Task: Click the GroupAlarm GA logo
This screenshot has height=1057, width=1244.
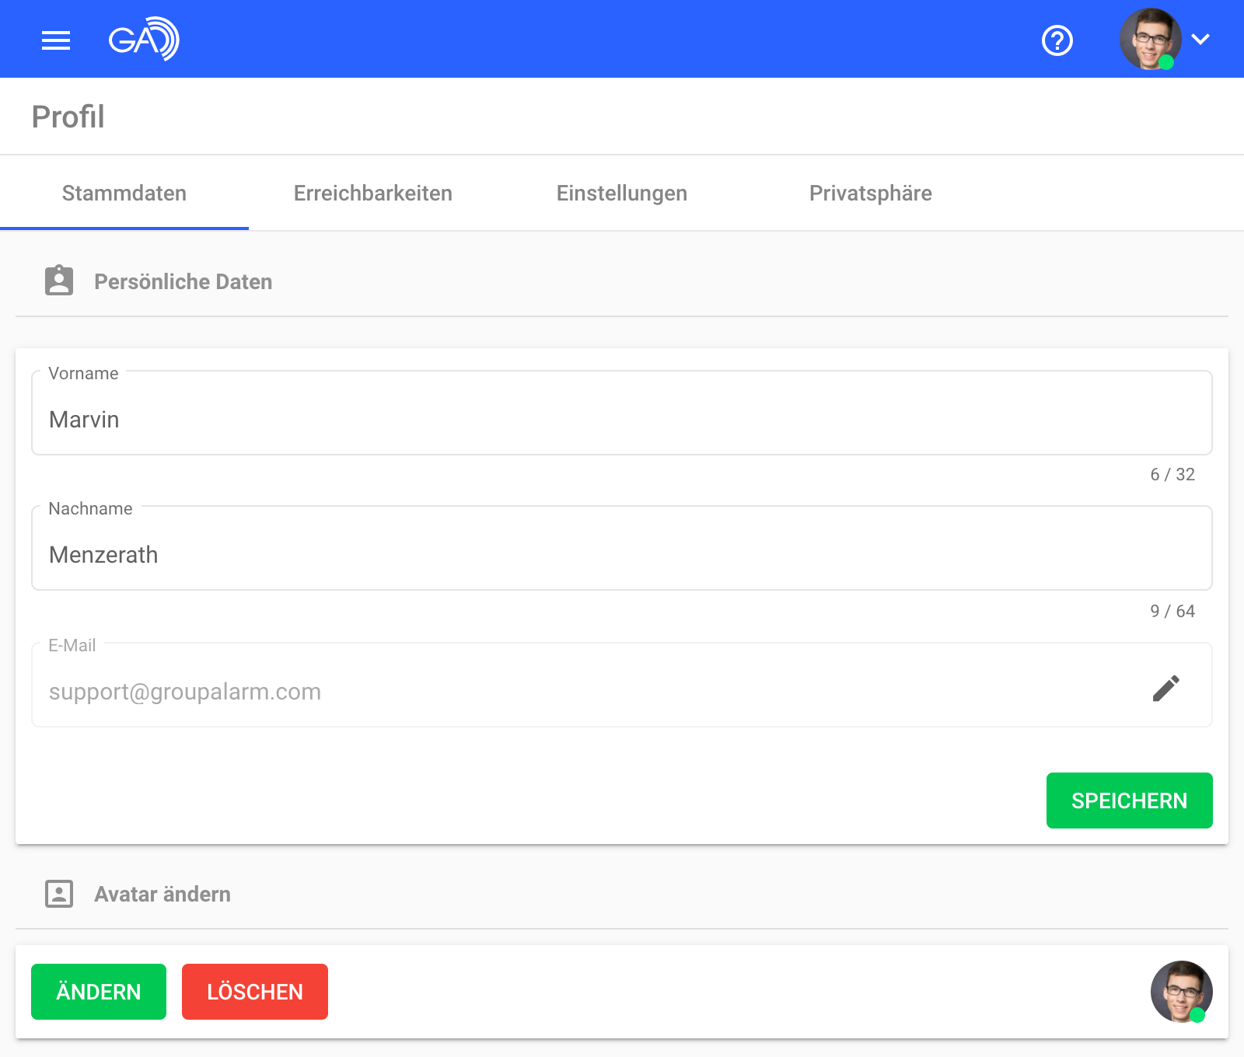Action: point(144,39)
